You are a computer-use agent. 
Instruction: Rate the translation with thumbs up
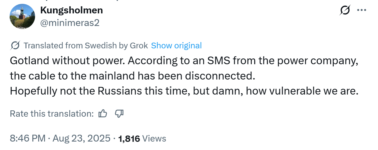(x=103, y=113)
